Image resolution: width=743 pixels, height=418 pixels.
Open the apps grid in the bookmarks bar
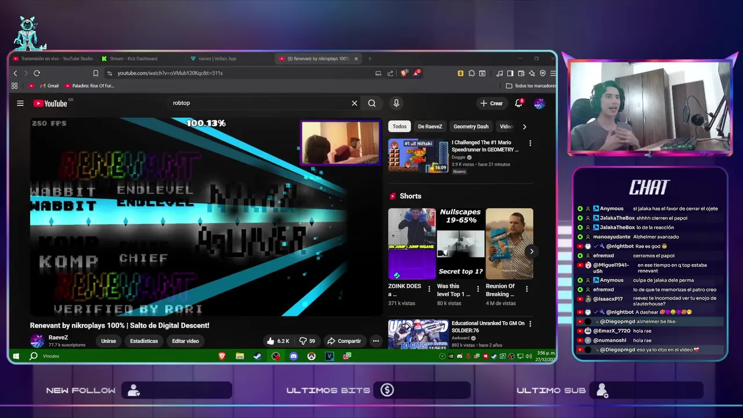click(15, 86)
